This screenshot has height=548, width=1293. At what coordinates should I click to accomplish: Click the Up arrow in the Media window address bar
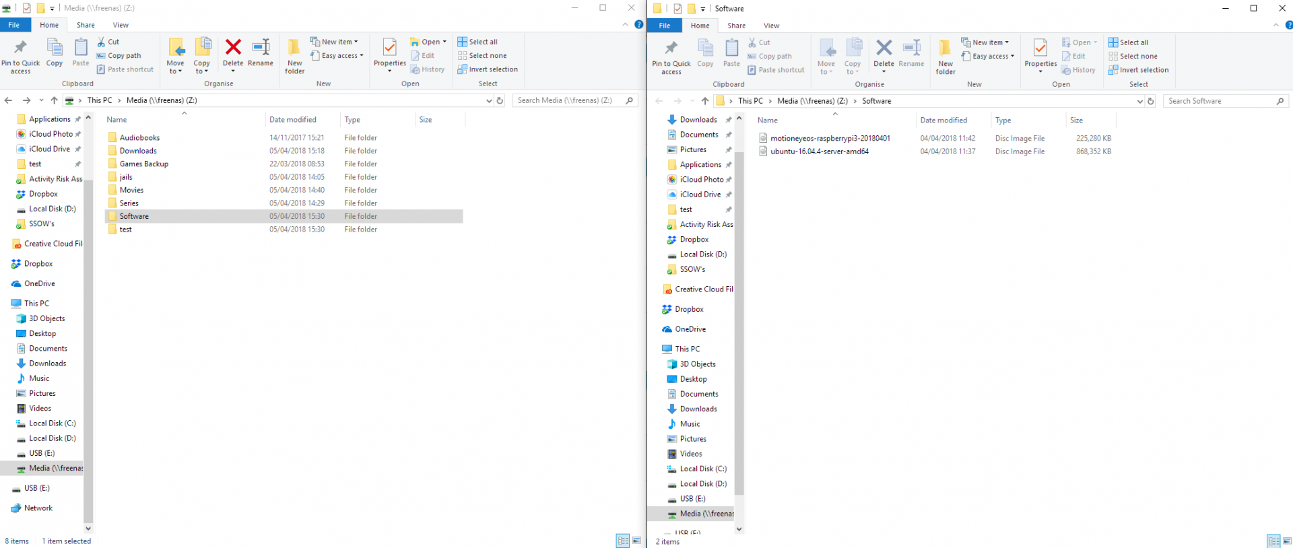pos(55,100)
